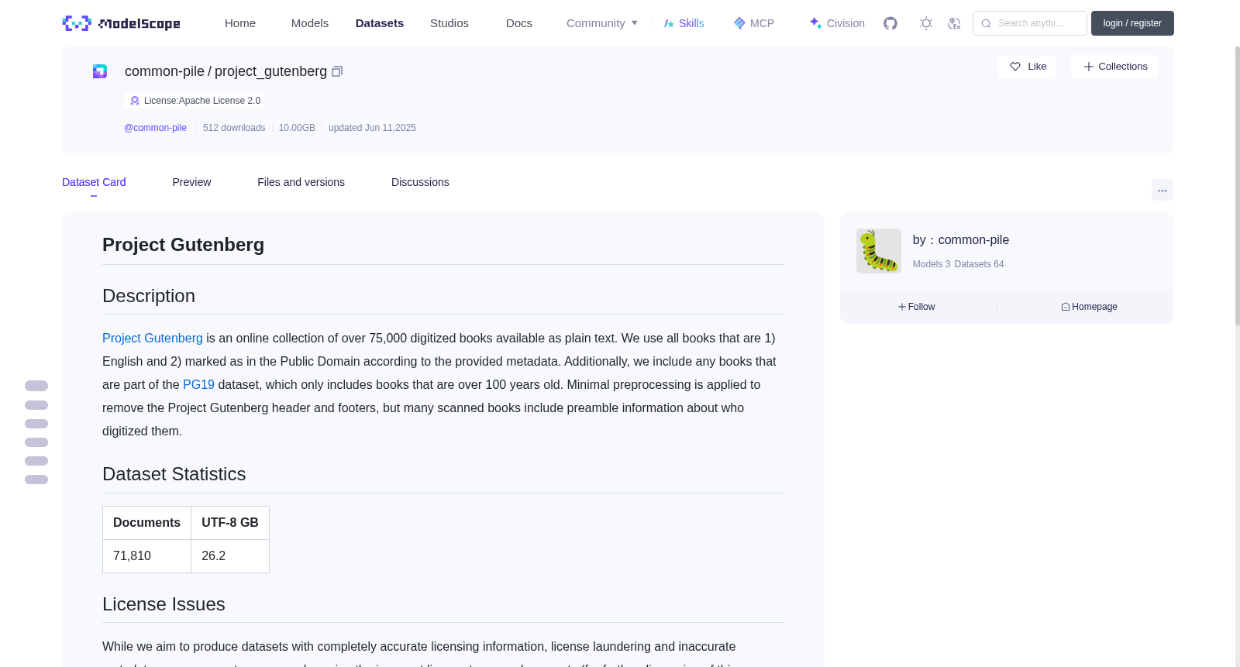Viewport: 1240px width, 667px height.
Task: Click the '10.00GB' size text
Action: pos(297,128)
